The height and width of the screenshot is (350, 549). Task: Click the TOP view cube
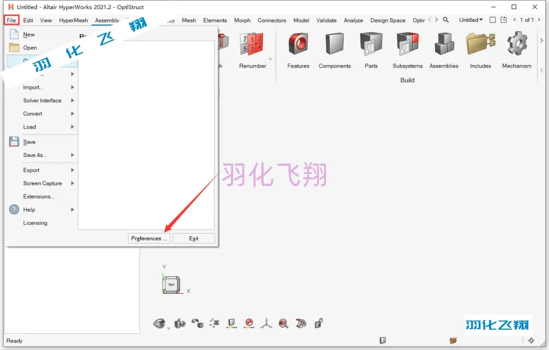point(171,284)
